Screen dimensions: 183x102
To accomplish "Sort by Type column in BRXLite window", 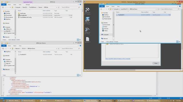I will pyautogui.click(x=55, y=11).
